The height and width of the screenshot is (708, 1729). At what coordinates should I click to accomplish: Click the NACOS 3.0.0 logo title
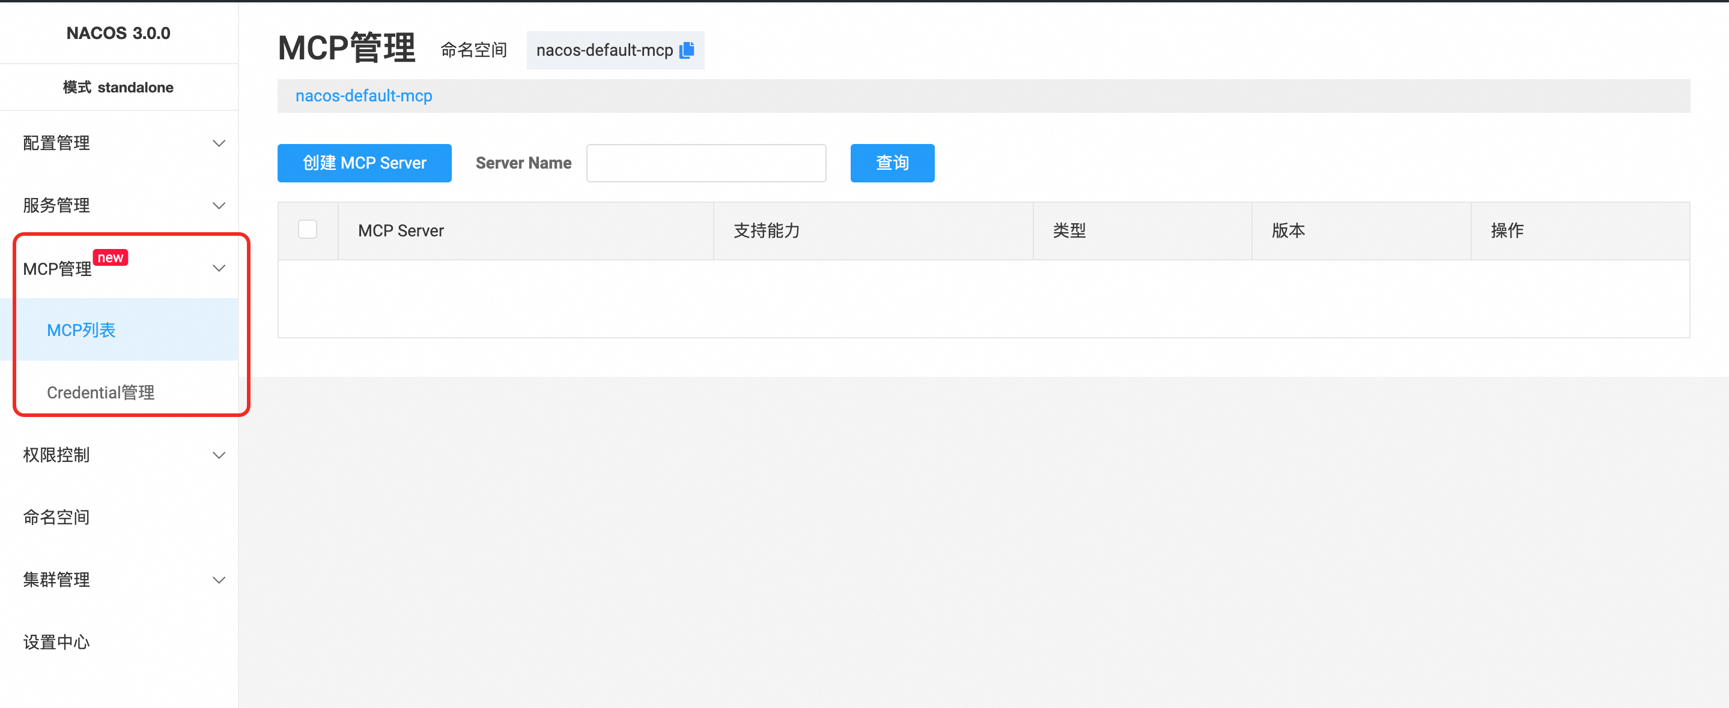pos(118,33)
